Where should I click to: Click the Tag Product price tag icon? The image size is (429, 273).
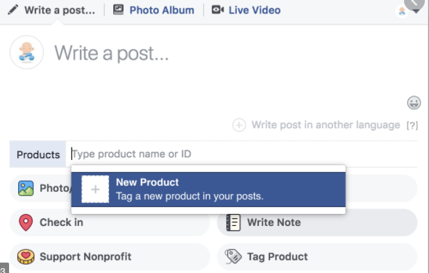click(233, 257)
